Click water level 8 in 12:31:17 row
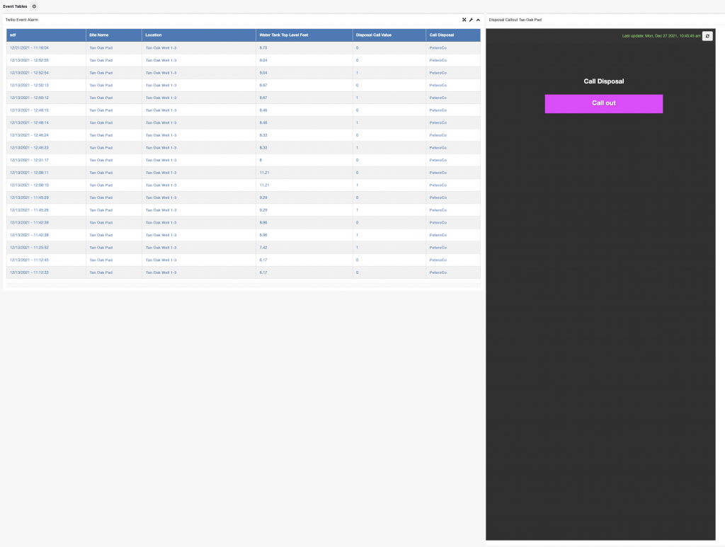The image size is (725, 547). tap(261, 161)
